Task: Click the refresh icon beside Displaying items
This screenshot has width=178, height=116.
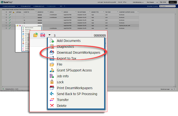Action: [3, 89]
